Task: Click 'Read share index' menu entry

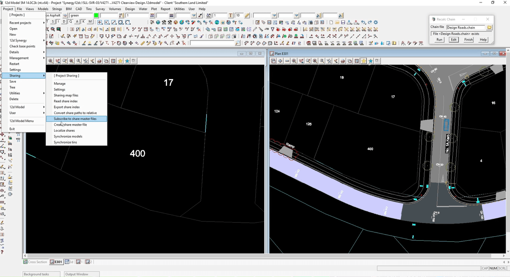Action: (x=76, y=101)
